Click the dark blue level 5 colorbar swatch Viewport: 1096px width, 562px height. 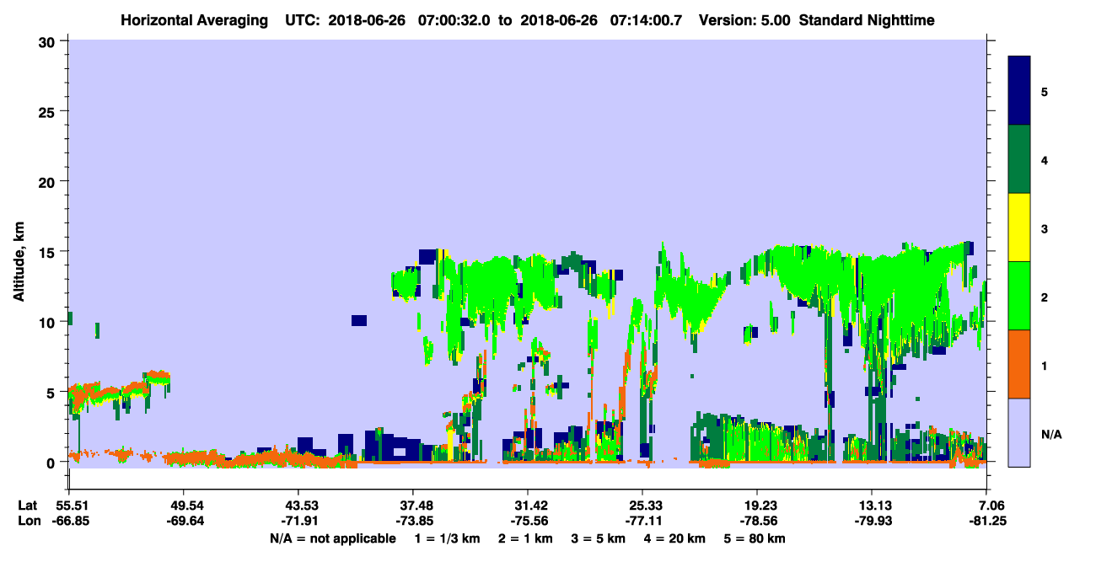click(1019, 90)
